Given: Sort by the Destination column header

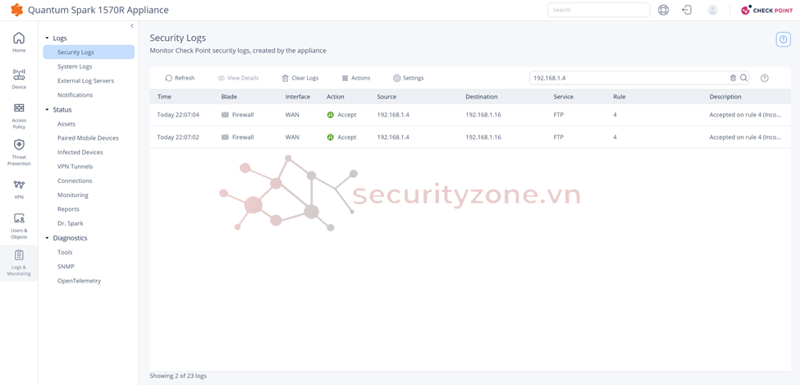Looking at the screenshot, I should pyautogui.click(x=482, y=97).
